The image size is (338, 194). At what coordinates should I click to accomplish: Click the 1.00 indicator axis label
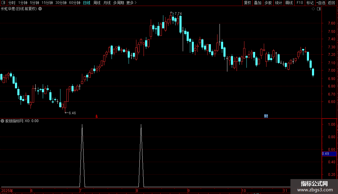click(331, 124)
